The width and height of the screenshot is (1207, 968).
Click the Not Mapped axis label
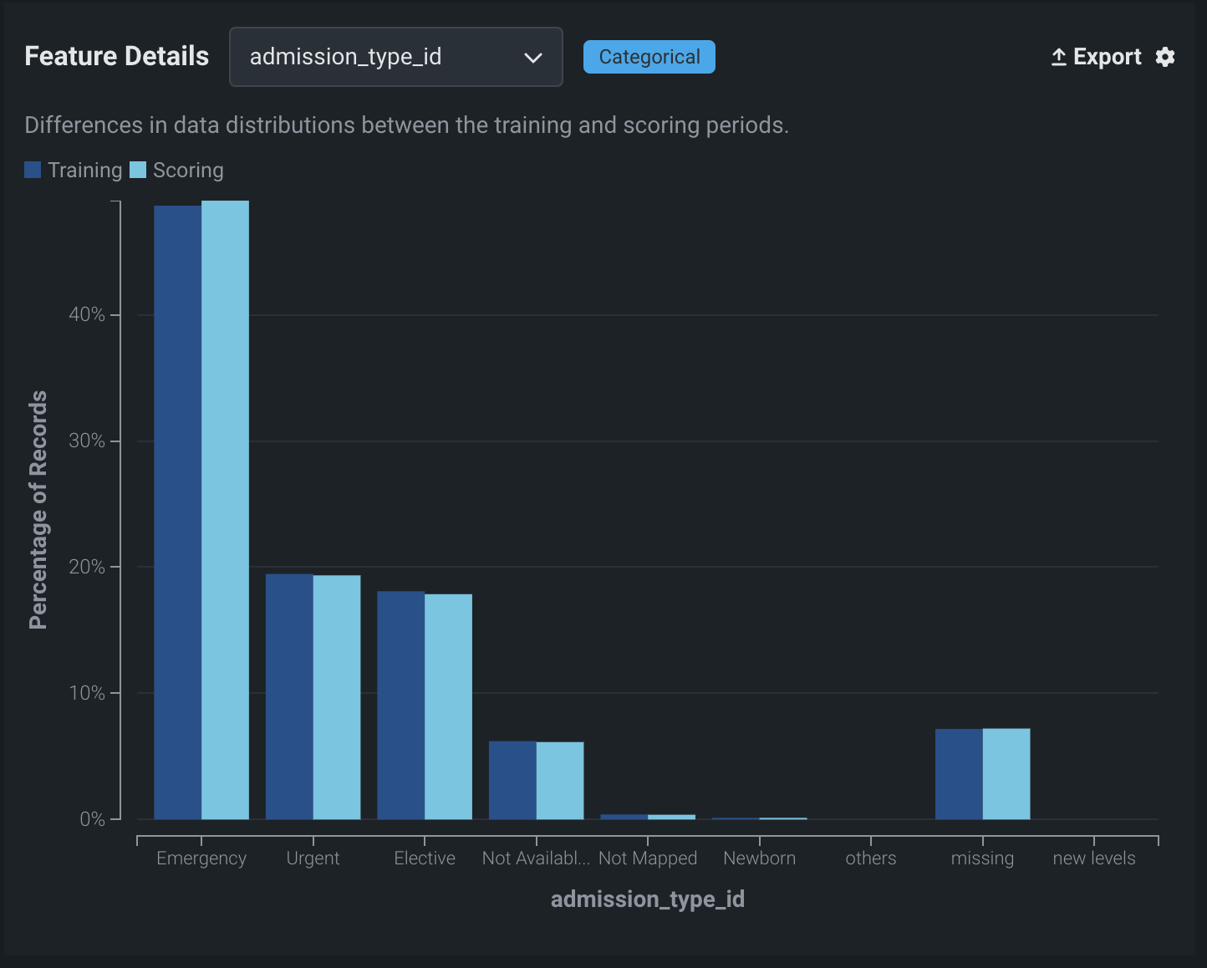(648, 858)
